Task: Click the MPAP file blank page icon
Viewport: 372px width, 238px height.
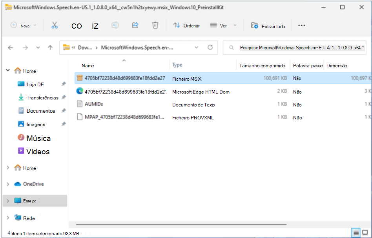Action: coord(80,117)
